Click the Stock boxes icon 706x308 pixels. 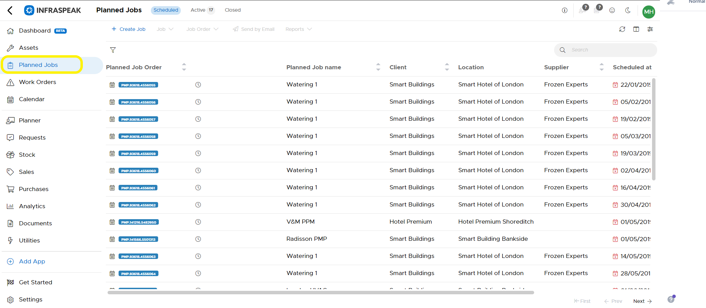click(10, 155)
